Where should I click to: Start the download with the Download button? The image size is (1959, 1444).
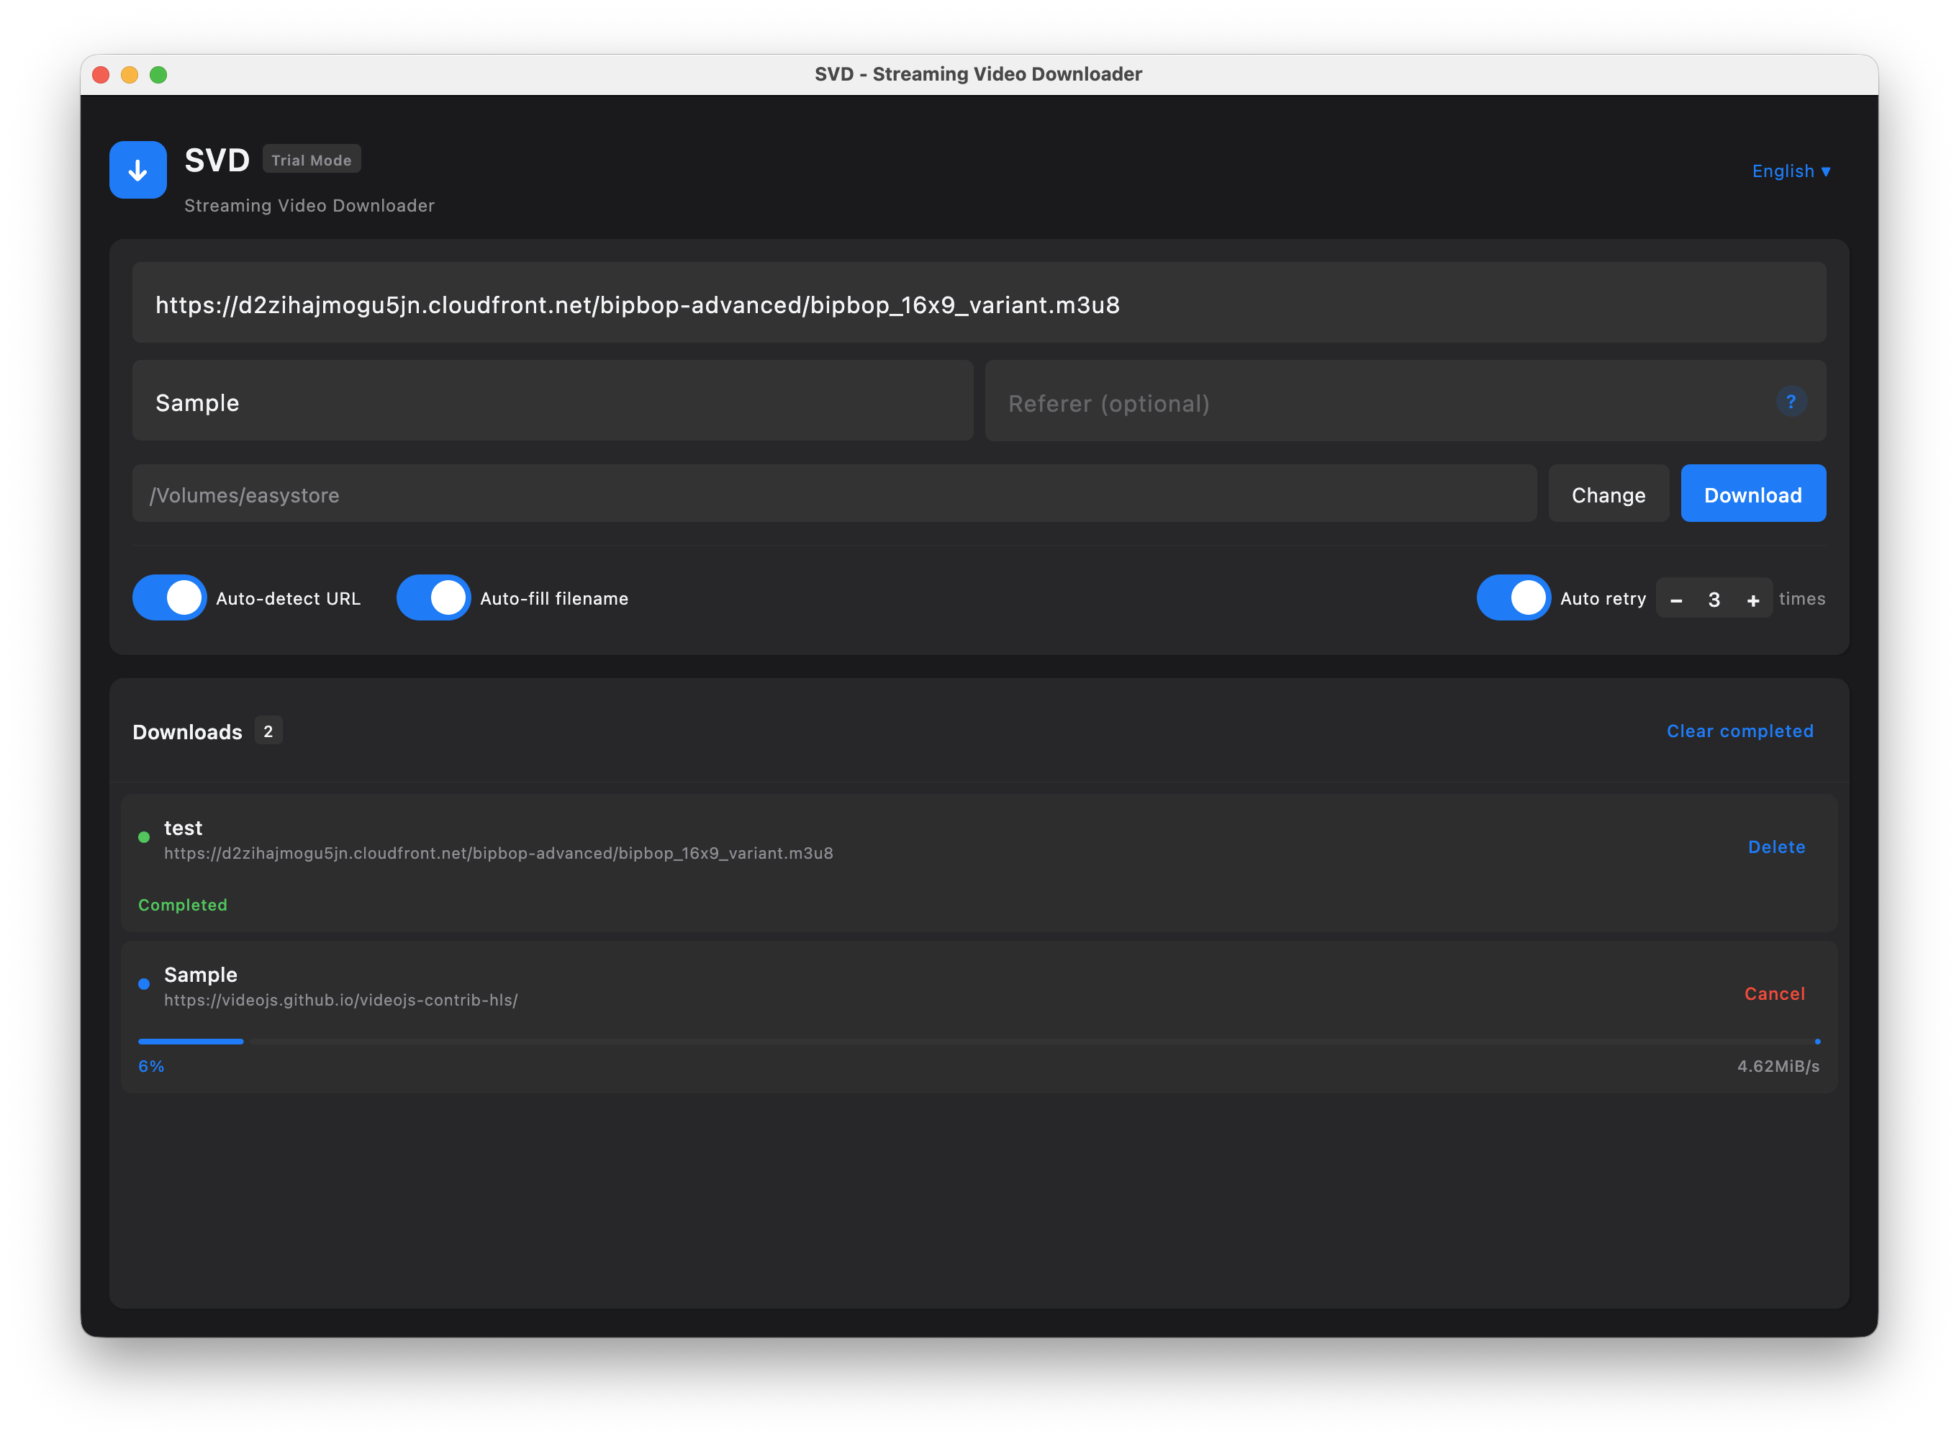click(x=1752, y=494)
